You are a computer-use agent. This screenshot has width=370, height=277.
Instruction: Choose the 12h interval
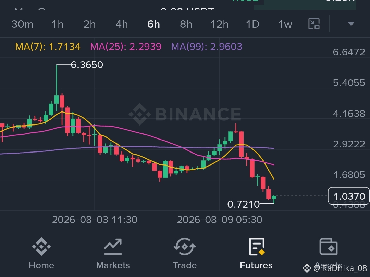tap(220, 24)
